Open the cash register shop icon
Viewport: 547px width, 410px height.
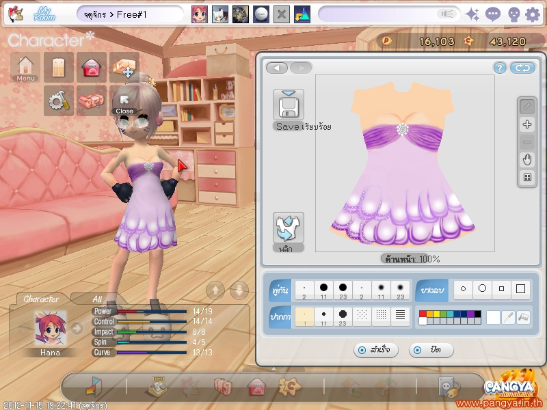click(158, 387)
